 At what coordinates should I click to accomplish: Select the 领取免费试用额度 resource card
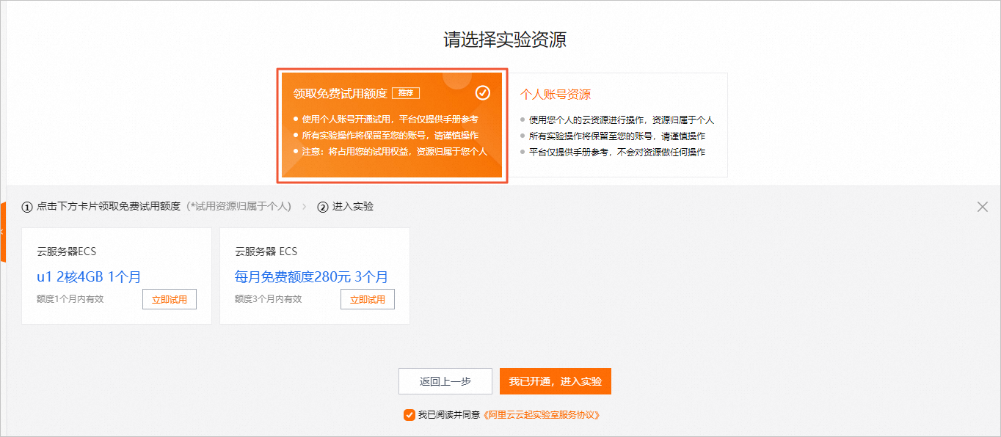coord(392,125)
